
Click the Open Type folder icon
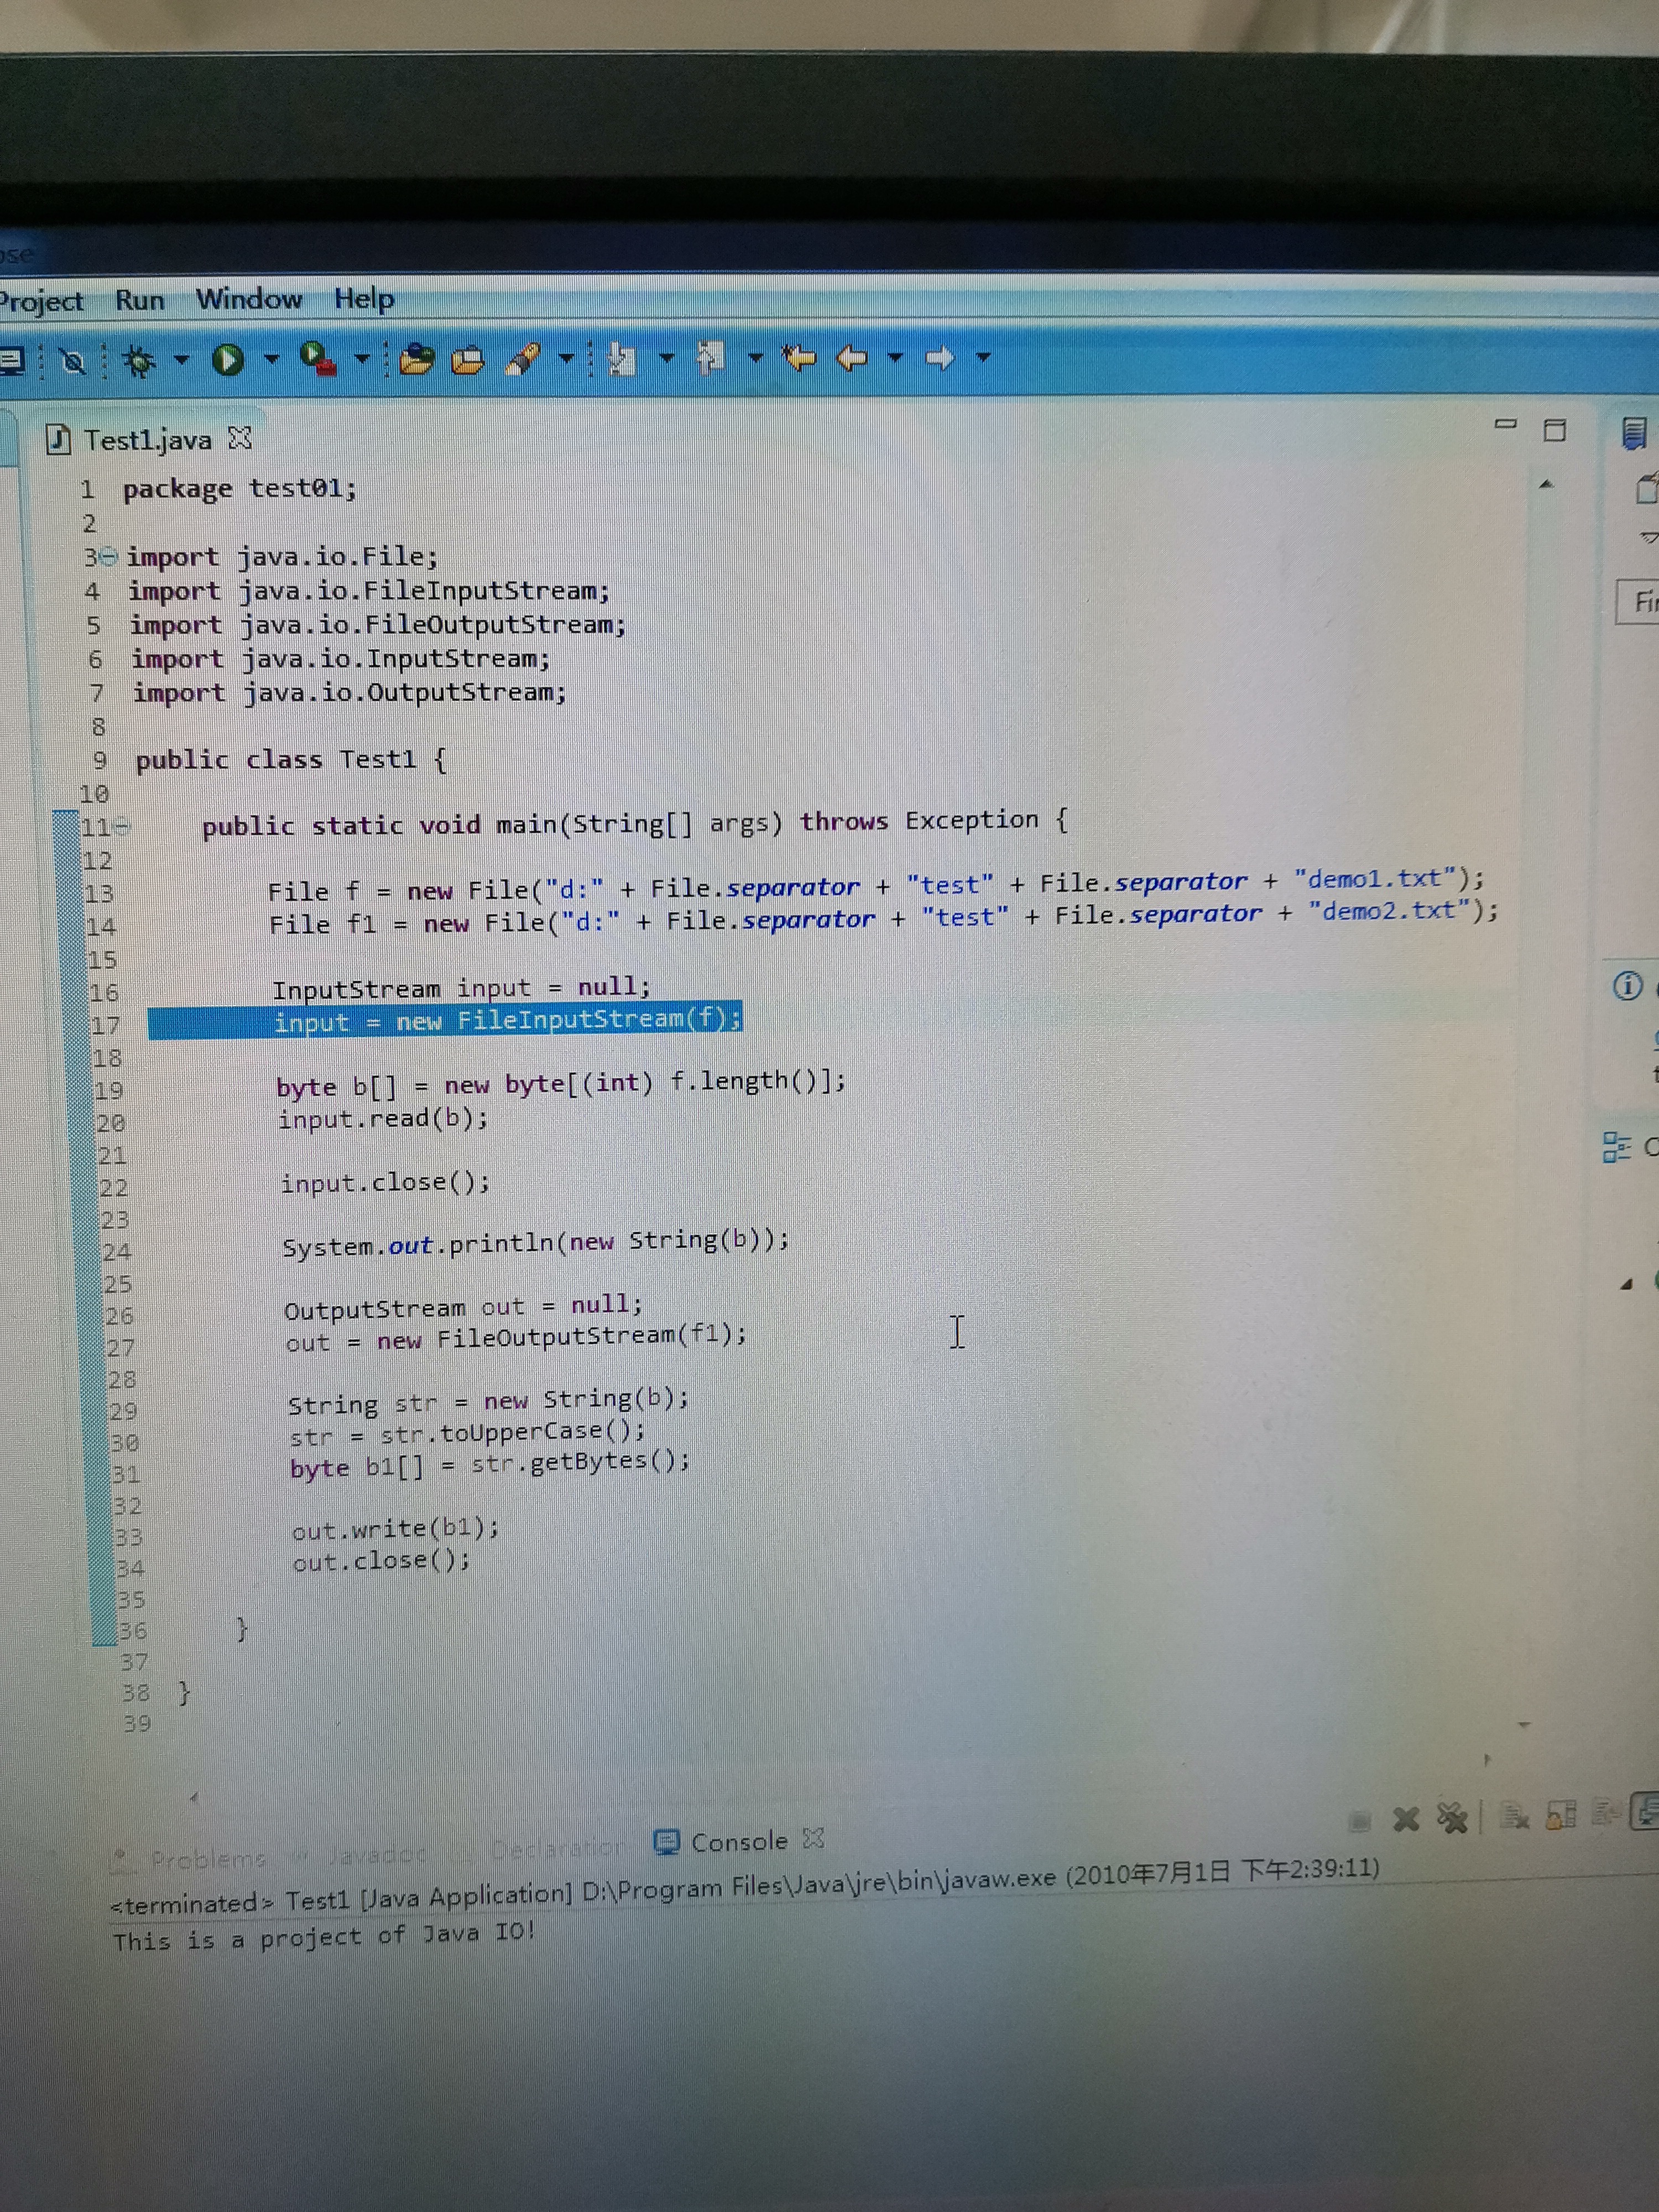coord(417,358)
